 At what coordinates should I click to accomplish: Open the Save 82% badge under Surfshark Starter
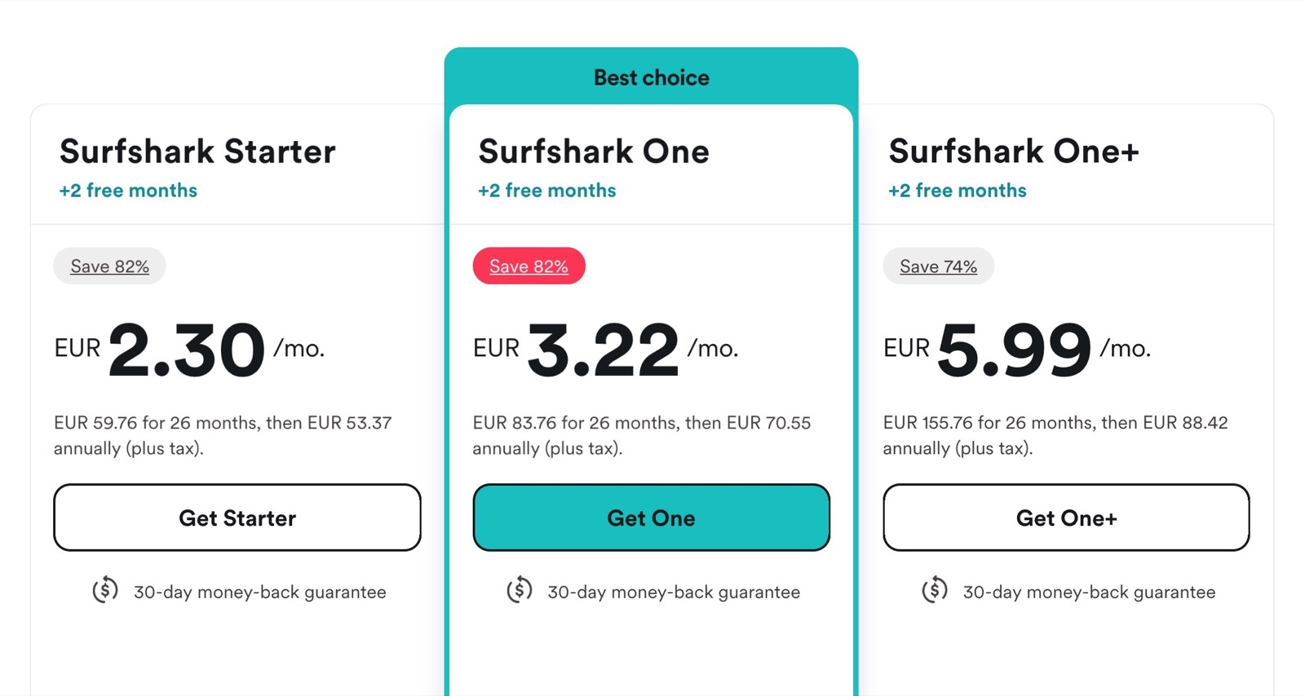[x=109, y=267]
